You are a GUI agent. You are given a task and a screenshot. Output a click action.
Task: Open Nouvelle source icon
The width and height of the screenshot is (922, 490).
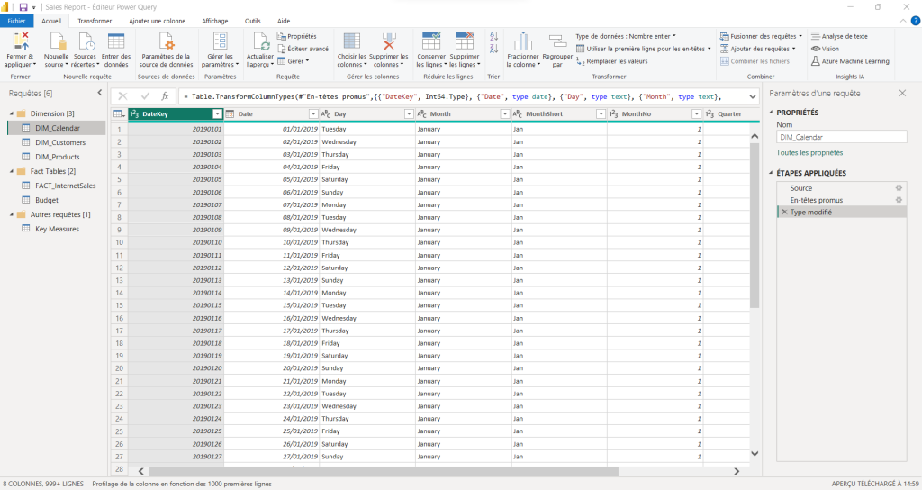(x=57, y=41)
